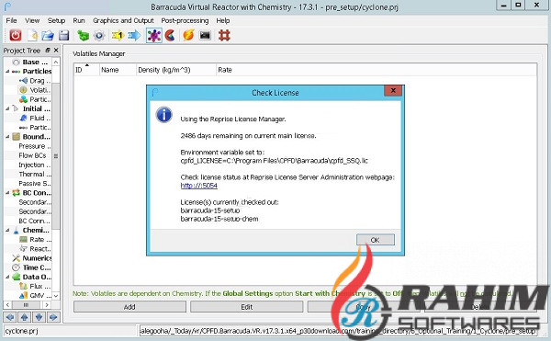Collapse the Chemi... tree node
The image size is (551, 341).
click(7, 231)
